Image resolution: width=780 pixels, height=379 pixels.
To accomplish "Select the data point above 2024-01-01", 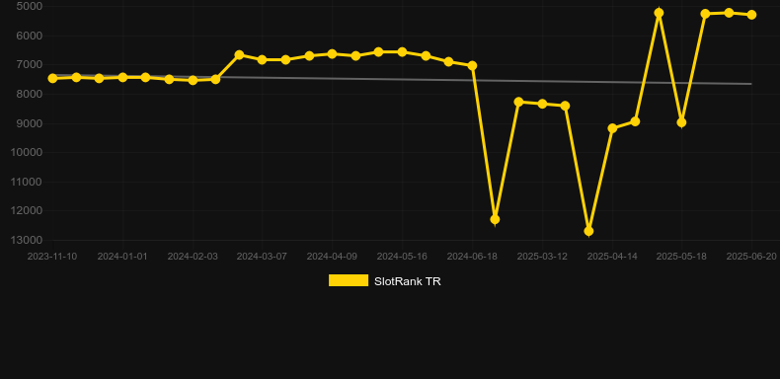I will pyautogui.click(x=122, y=77).
